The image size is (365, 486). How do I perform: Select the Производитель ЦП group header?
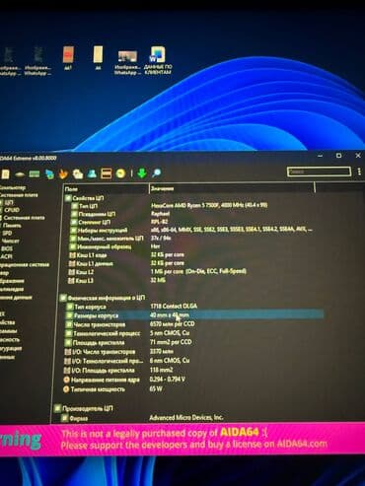84,408
